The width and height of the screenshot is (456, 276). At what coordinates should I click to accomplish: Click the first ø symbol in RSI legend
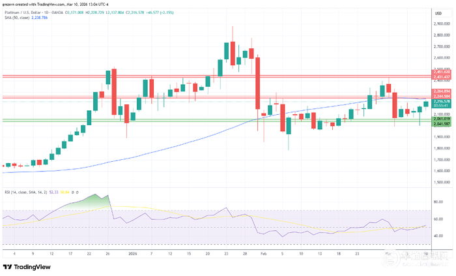click(x=73, y=192)
